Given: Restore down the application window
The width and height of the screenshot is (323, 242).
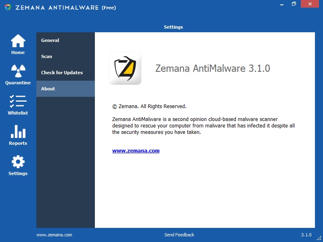Looking at the screenshot, I should (x=294, y=4).
